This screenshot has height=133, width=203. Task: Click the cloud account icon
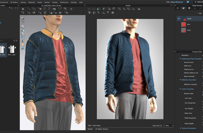pyautogui.click(x=188, y=2)
